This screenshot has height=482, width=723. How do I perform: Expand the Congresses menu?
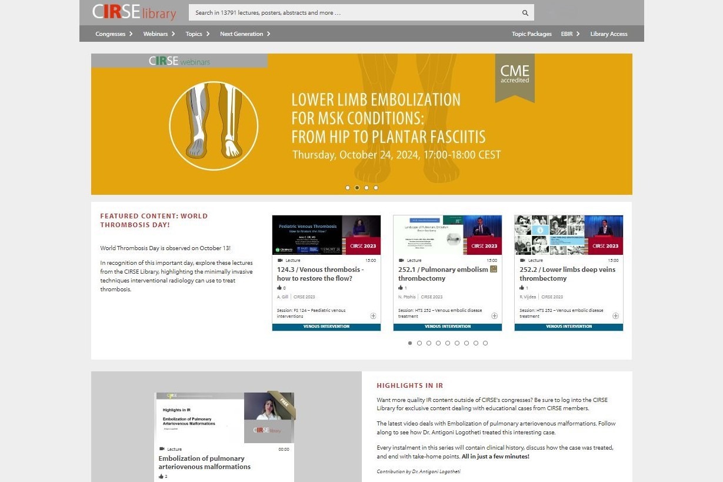click(x=114, y=34)
